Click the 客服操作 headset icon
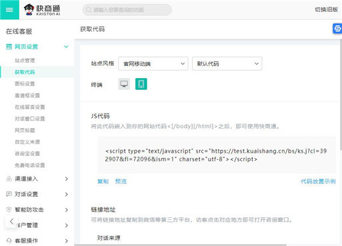 click(9, 241)
